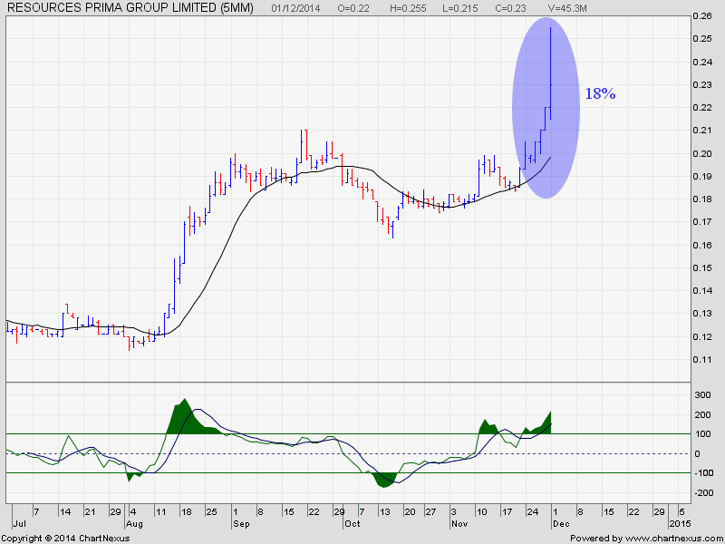The image size is (725, 544).
Task: Click the Copyright 2014 ChartNexus text
Action: pyautogui.click(x=65, y=539)
